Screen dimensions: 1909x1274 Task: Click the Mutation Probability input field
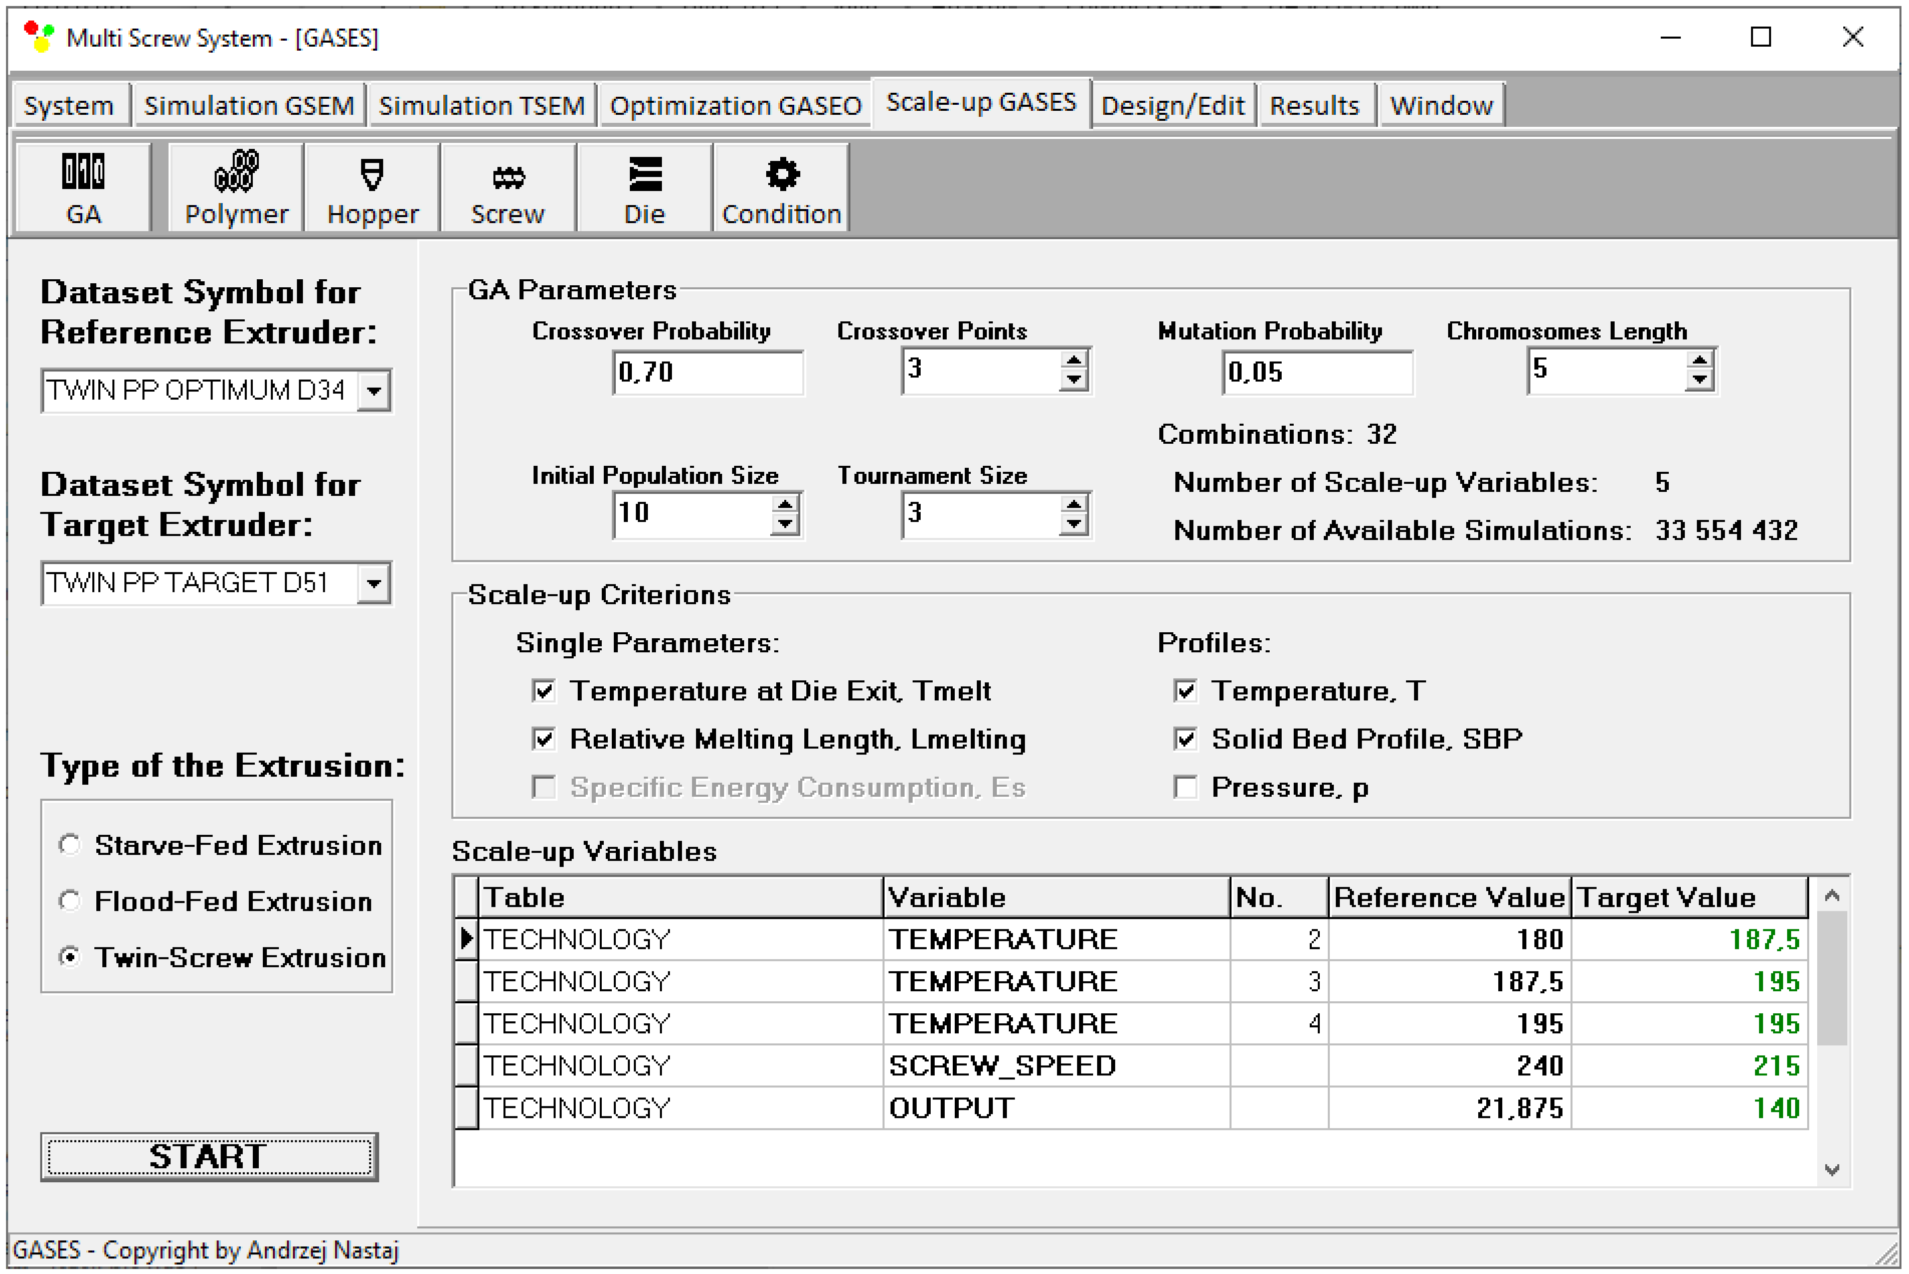click(x=1317, y=373)
